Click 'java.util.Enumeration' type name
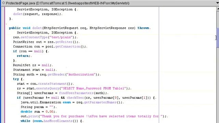Image resolution: width=219 pixels, height=123 pixels. 41,102
